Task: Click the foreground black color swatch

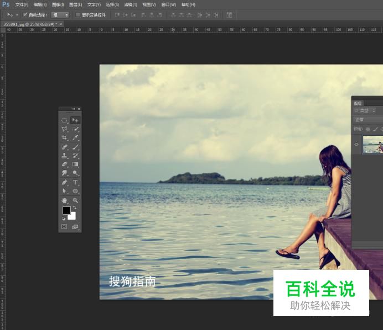Action: point(66,210)
